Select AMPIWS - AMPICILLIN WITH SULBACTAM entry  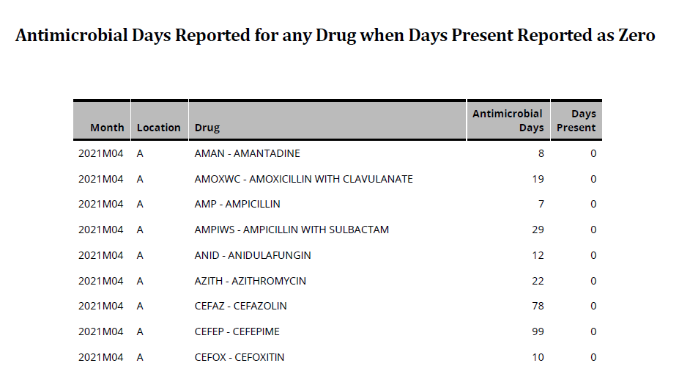pos(292,230)
